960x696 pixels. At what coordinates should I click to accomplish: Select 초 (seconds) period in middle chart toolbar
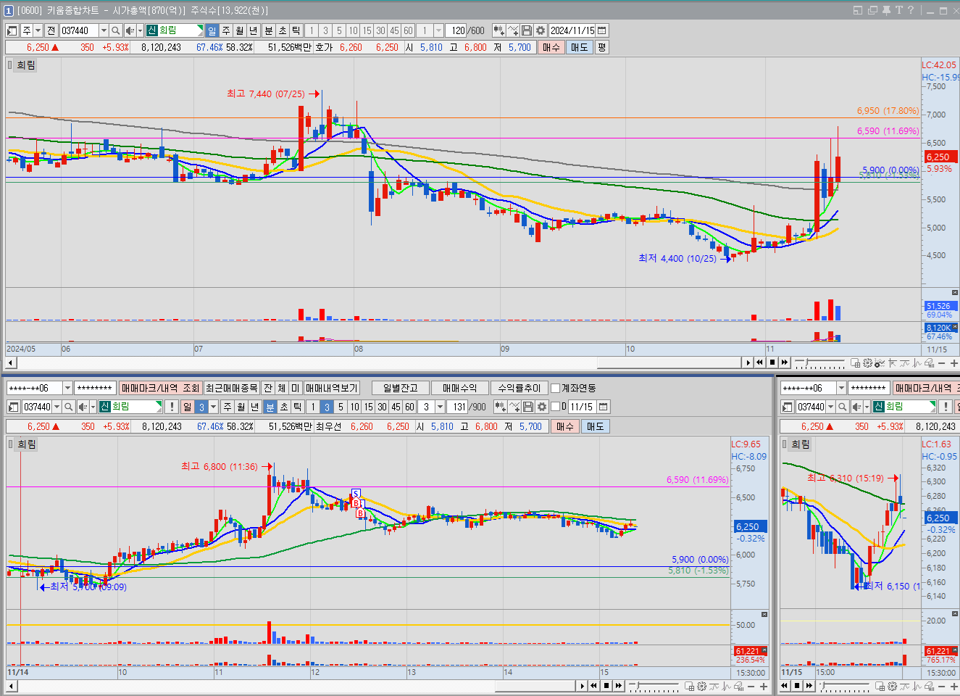(284, 407)
